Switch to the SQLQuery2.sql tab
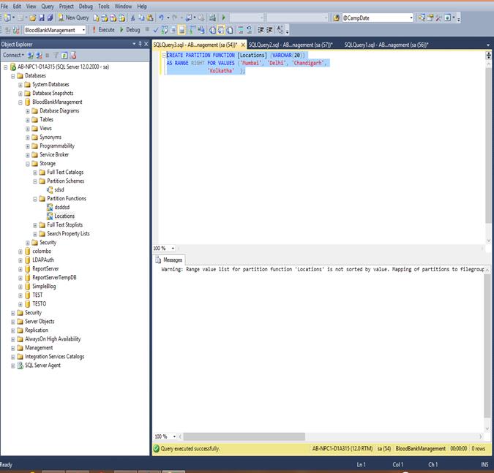Image resolution: width=494 pixels, height=473 pixels. point(290,45)
